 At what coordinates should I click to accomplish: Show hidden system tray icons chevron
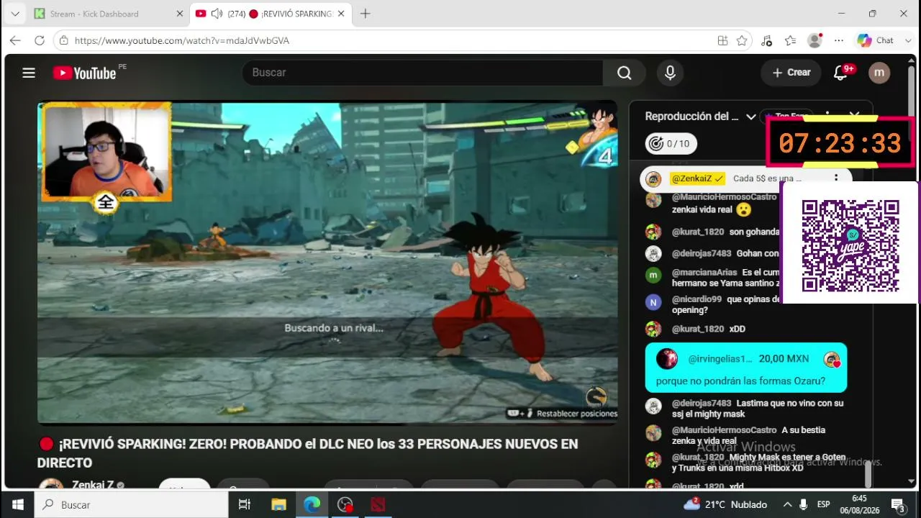787,504
